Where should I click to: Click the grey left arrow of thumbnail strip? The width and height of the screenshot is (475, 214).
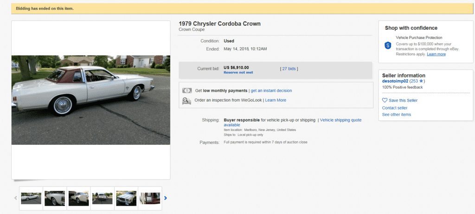(x=15, y=198)
